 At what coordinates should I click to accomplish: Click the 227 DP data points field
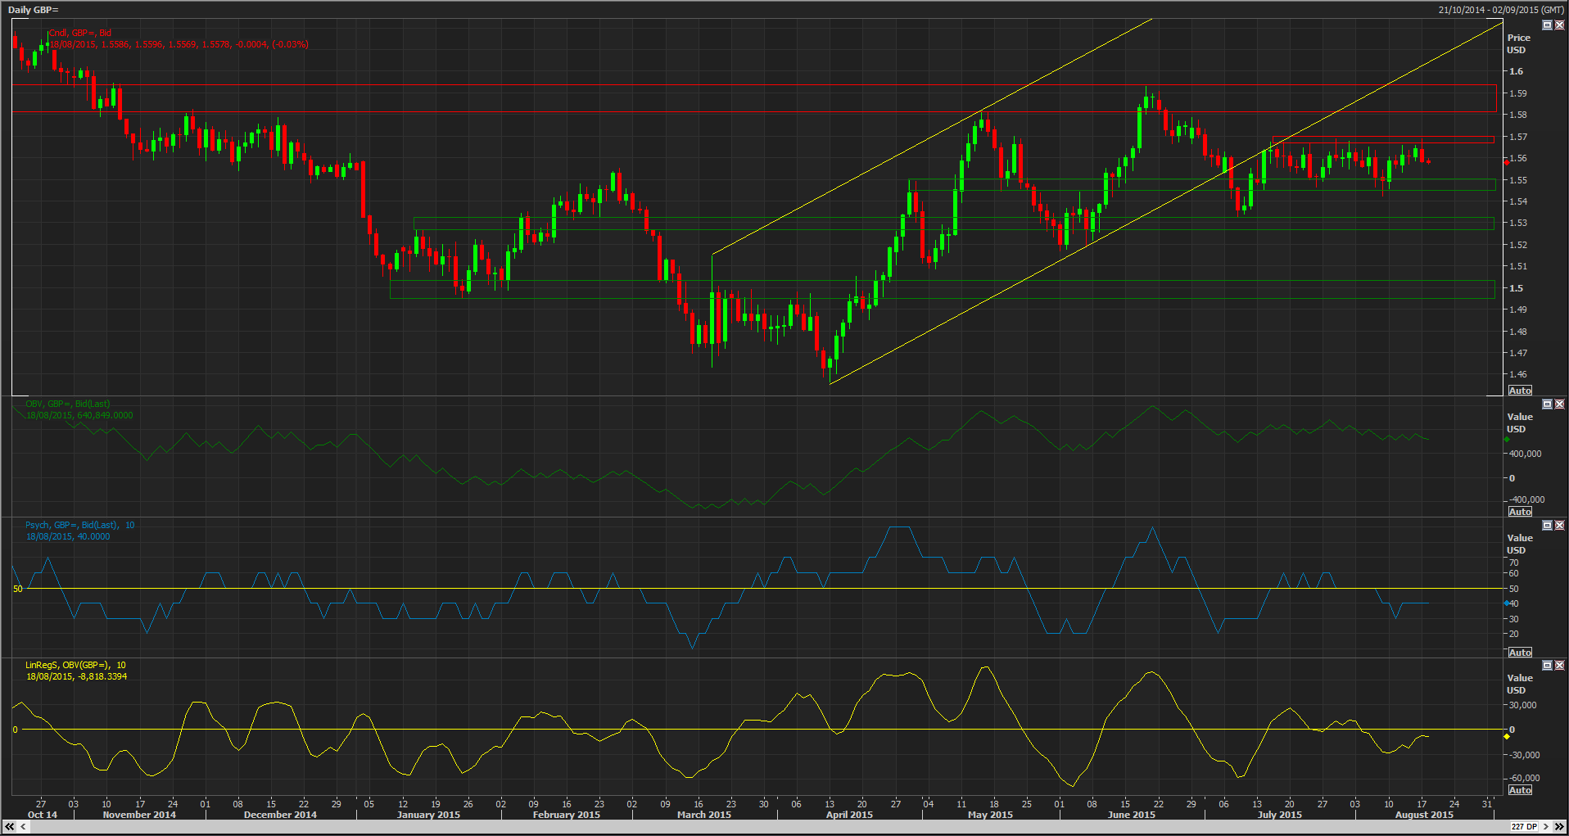coord(1524,827)
